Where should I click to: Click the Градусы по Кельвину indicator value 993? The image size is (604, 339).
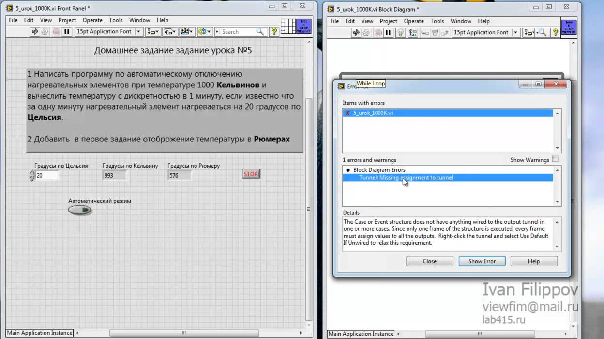click(115, 175)
